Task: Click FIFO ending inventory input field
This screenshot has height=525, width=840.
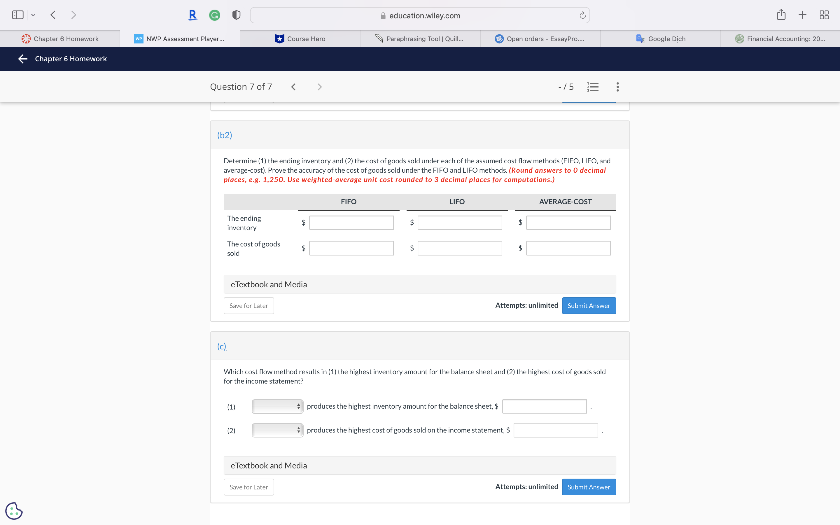Action: 351,223
